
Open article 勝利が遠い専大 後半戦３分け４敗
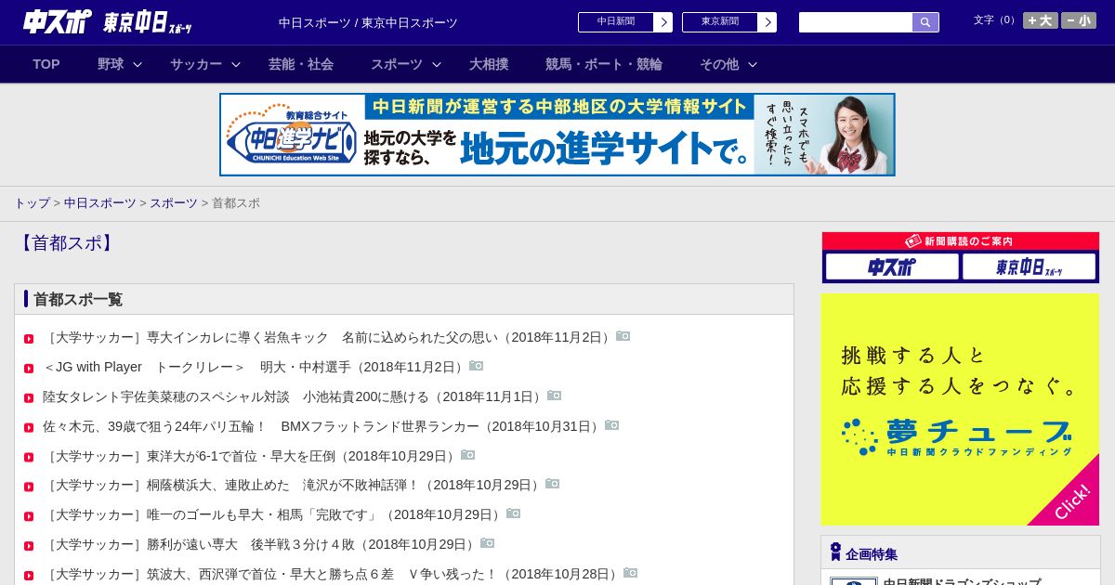[x=261, y=544]
